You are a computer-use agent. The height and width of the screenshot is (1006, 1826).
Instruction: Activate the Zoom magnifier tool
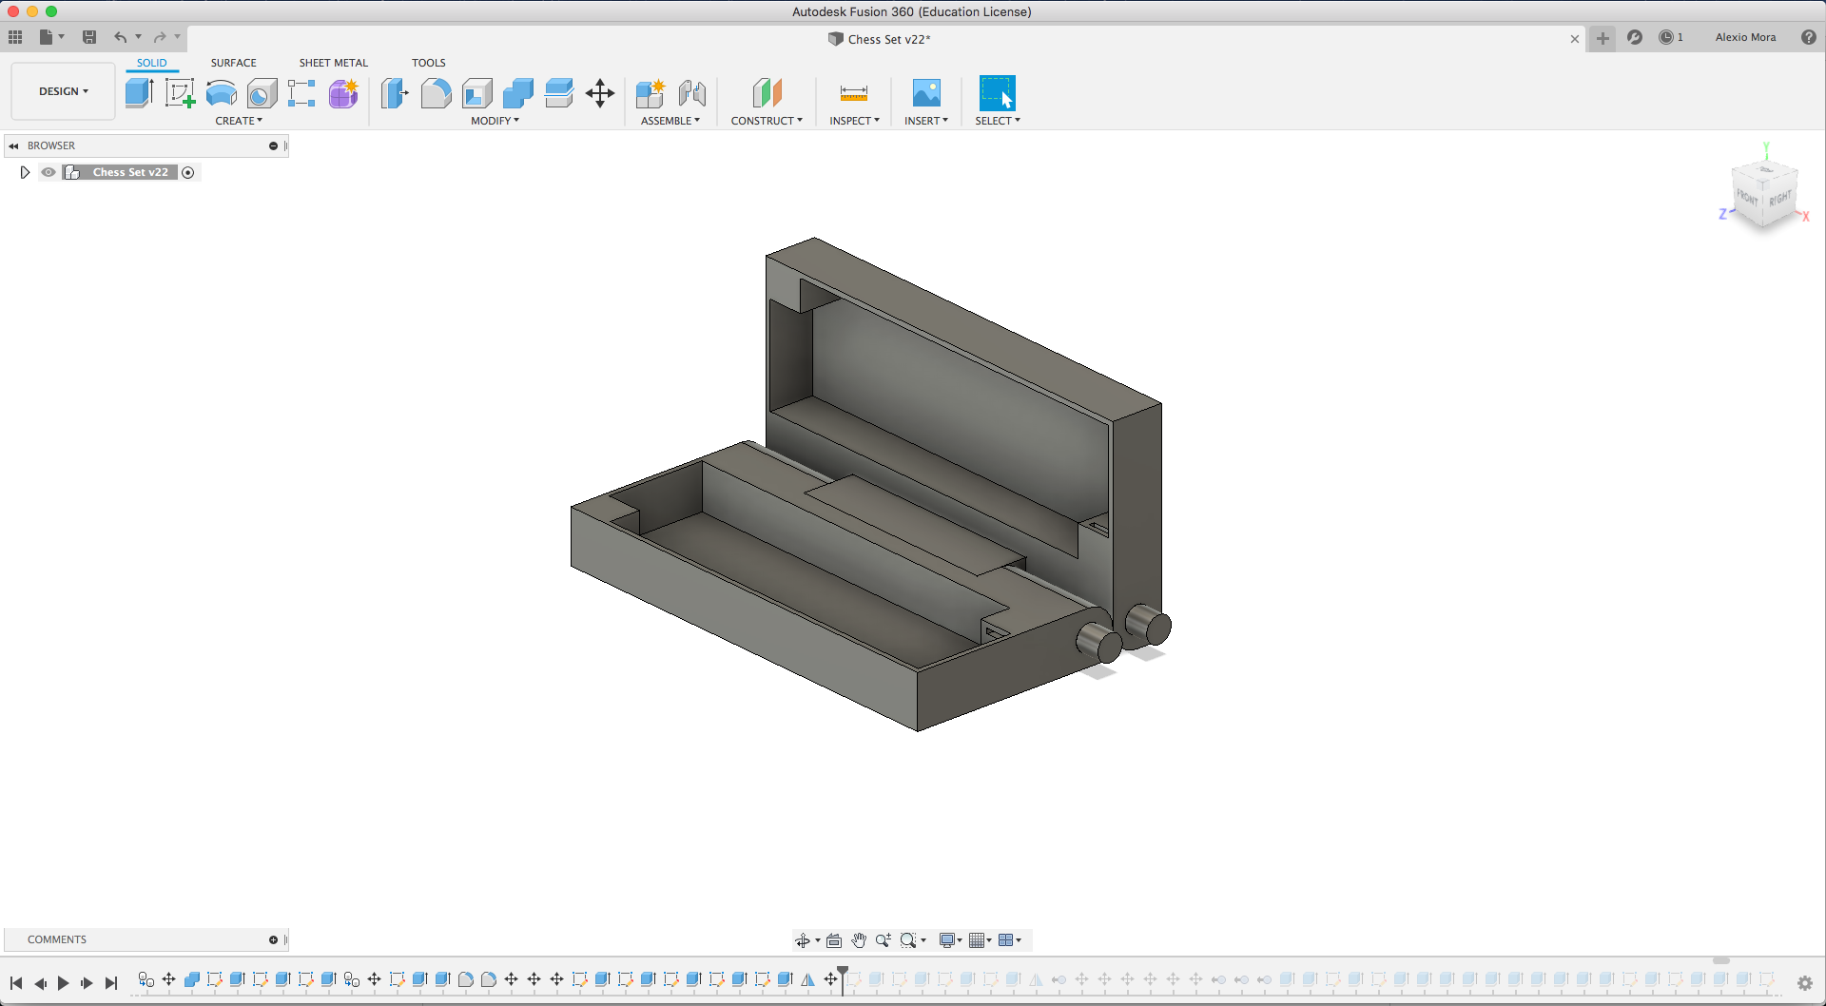tap(884, 940)
